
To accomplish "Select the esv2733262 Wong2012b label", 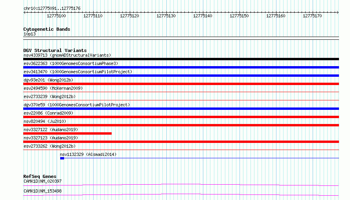I will tap(50, 146).
